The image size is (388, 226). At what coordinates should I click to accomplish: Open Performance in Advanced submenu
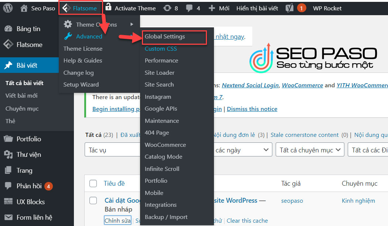(161, 60)
